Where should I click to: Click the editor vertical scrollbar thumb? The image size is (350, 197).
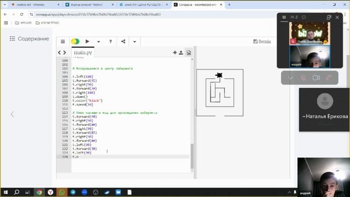click(192, 157)
